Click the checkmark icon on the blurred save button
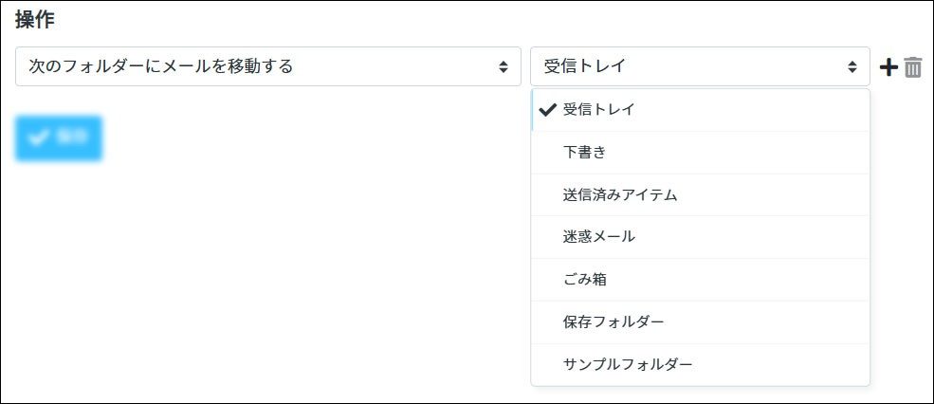Image resolution: width=934 pixels, height=404 pixels. pos(39,138)
